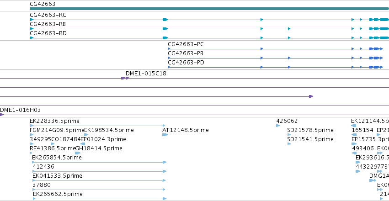Select EST SD21578.5prime label
This screenshot has width=389, height=201.
pos(310,130)
